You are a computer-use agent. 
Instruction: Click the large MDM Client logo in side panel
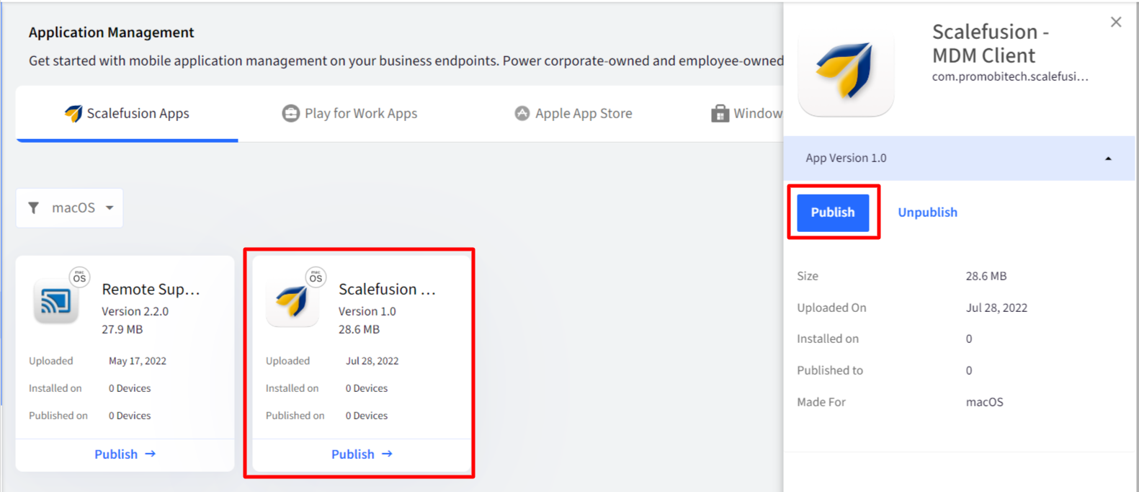845,71
